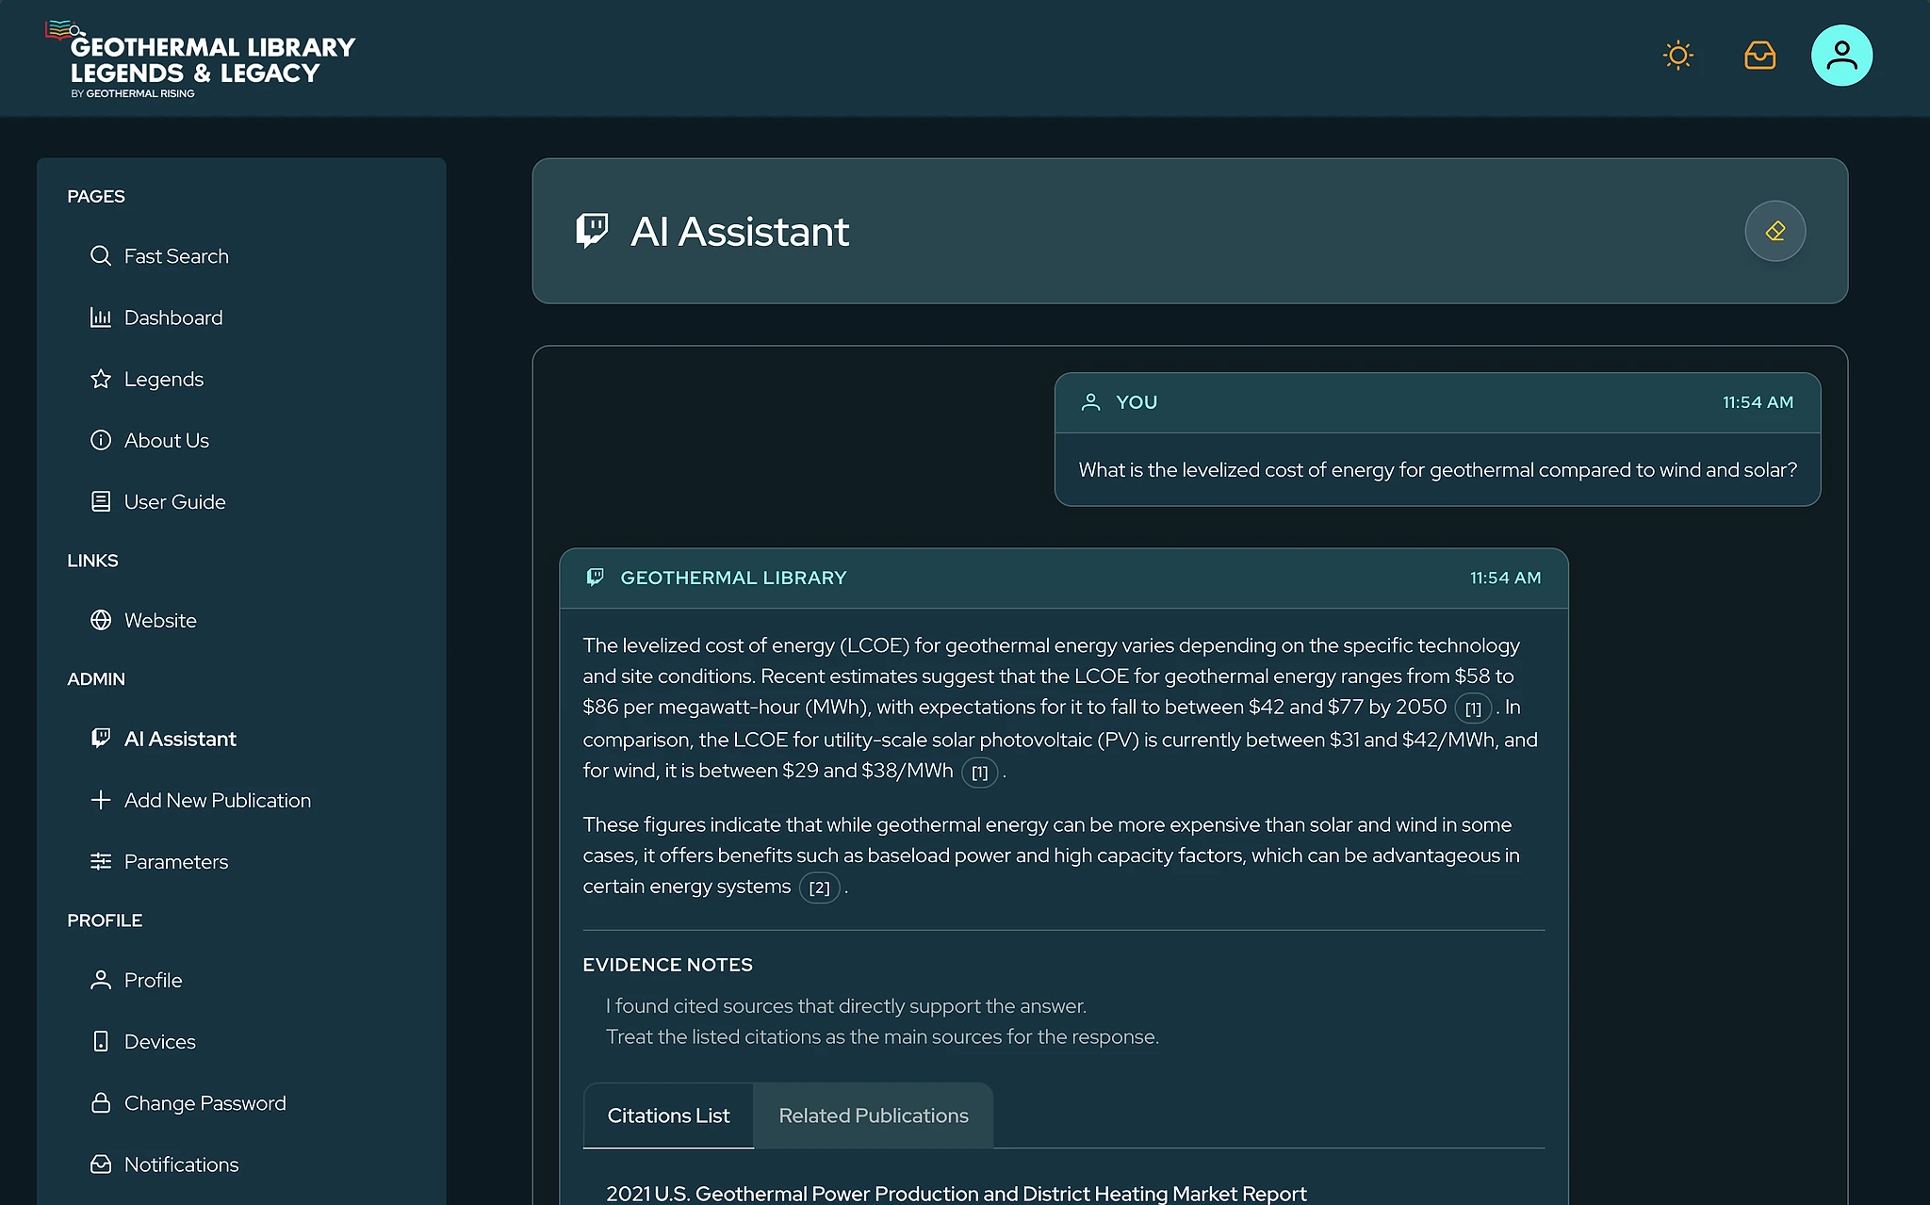Click the YOU sender label
Viewport: 1930px width, 1205px height.
[x=1137, y=402]
